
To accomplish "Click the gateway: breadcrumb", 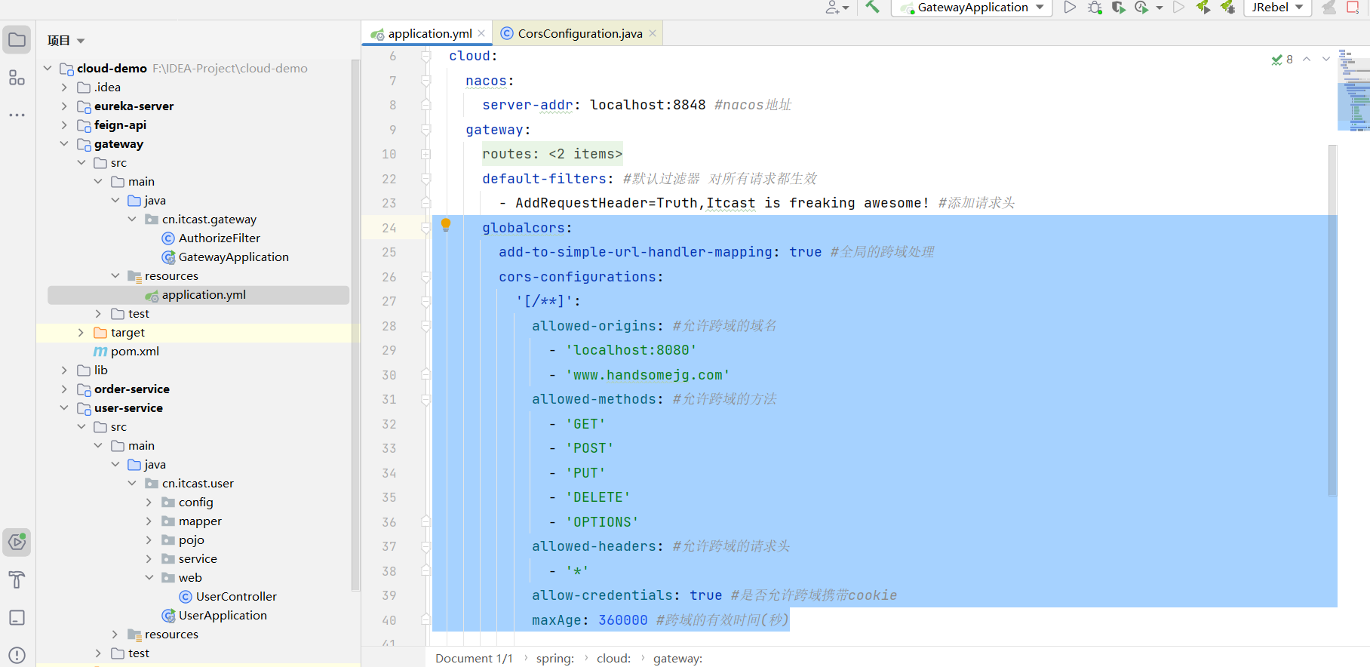I will [x=677, y=658].
